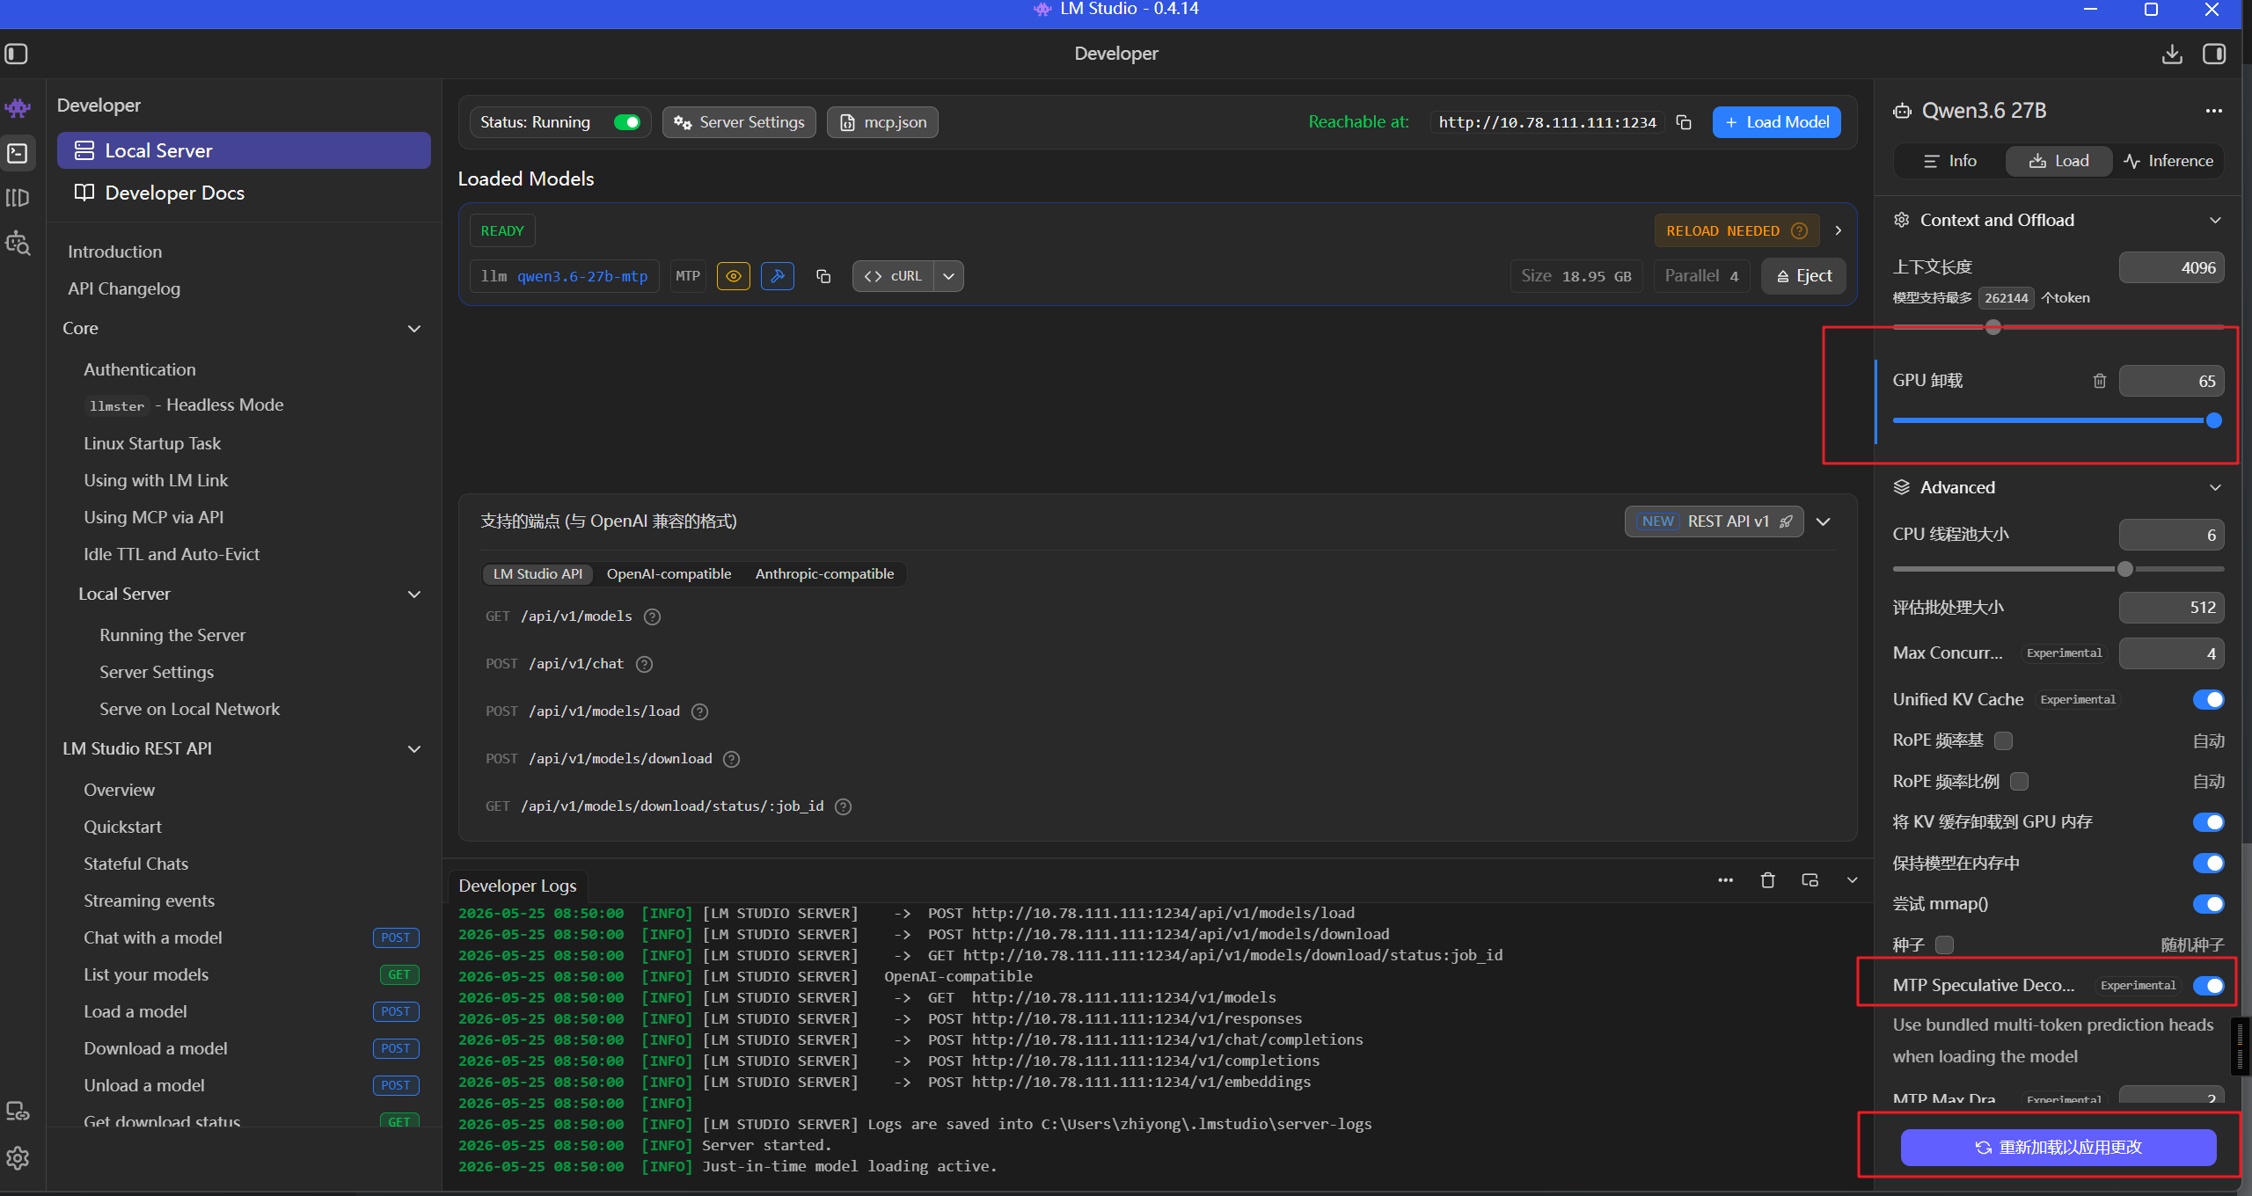Collapse the Local Server docs subsection

[414, 594]
